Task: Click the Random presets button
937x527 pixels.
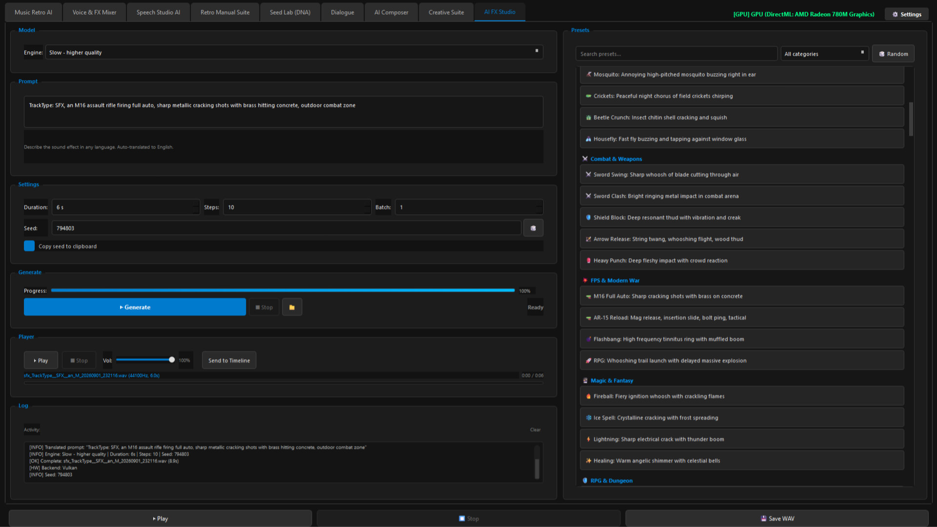Action: pos(893,54)
